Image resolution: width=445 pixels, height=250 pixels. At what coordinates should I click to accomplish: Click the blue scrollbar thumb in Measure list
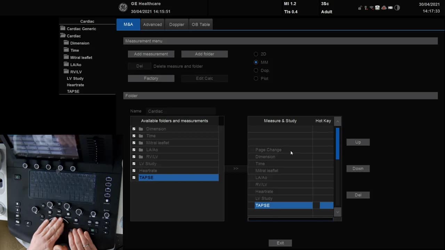[x=337, y=143]
